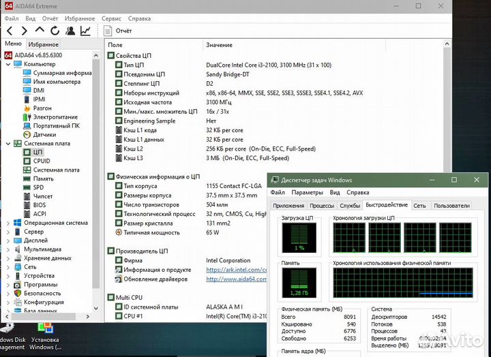Collapse the Компьютер tree node
The image size is (491, 357).
point(8,64)
